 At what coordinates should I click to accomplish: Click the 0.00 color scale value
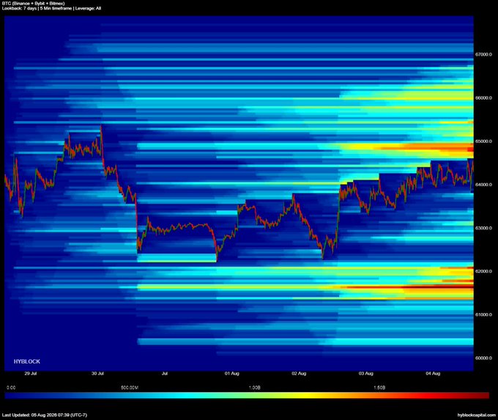[x=11, y=388]
